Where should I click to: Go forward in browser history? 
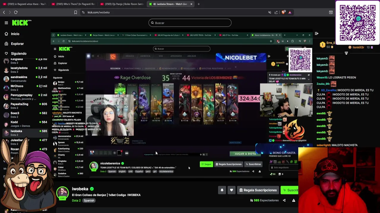(9, 12)
